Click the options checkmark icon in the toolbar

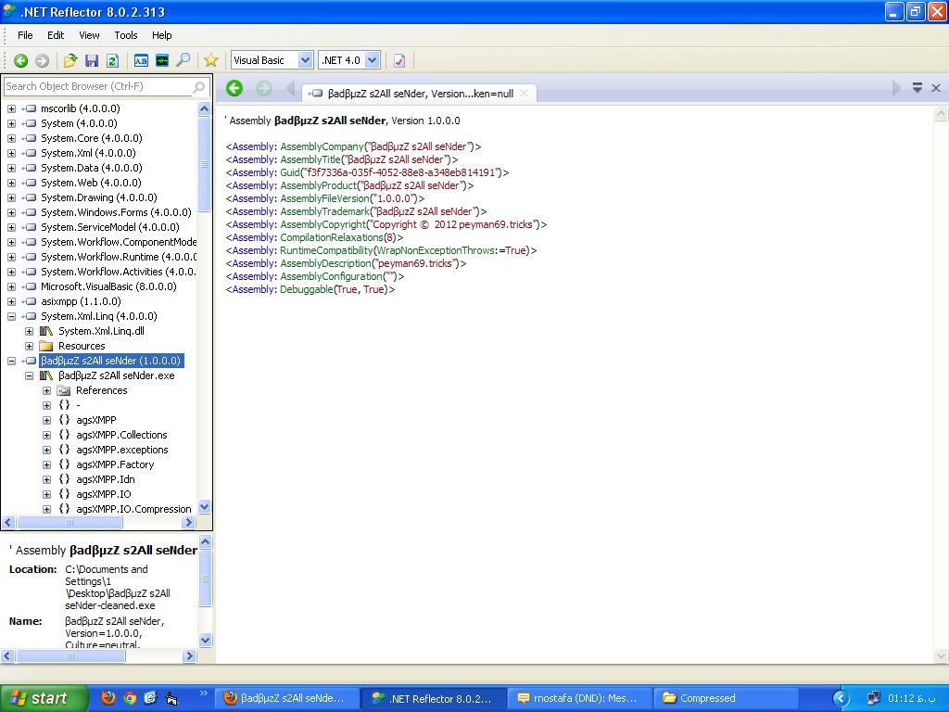tap(399, 60)
